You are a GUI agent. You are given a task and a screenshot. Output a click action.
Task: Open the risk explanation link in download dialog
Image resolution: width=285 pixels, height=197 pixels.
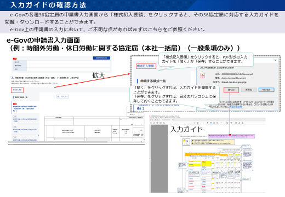click(236, 107)
